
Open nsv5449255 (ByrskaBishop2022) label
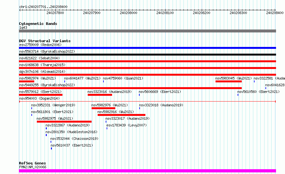[x=47, y=85]
